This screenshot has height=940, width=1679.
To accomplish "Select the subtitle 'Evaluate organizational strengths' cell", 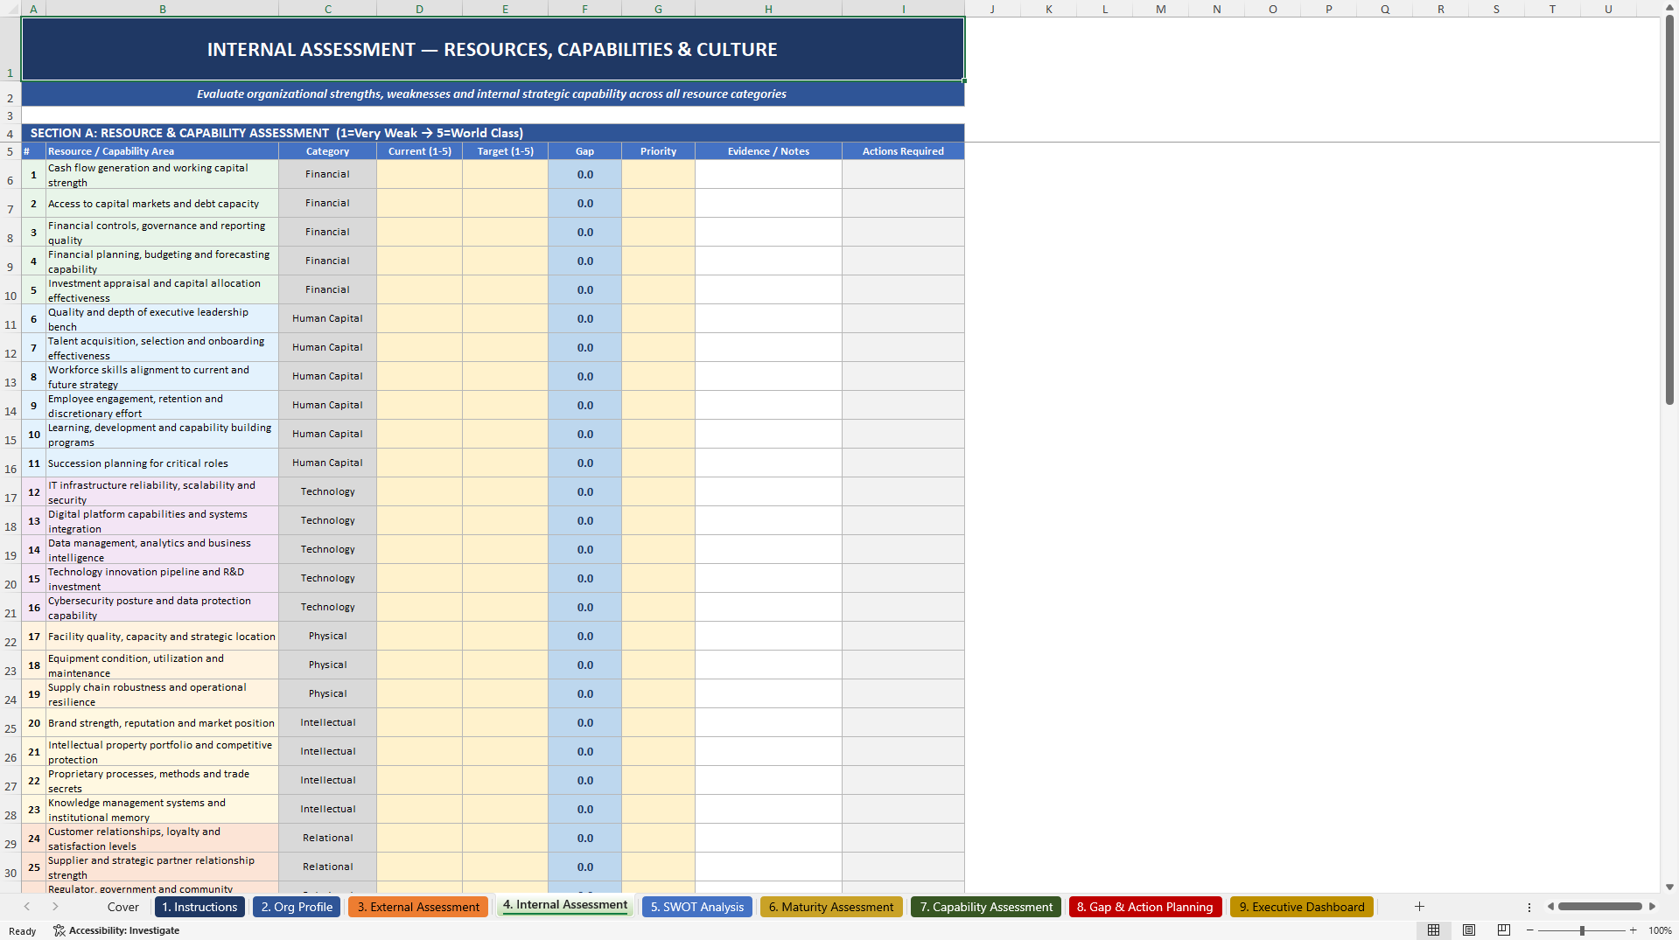I will coord(493,94).
